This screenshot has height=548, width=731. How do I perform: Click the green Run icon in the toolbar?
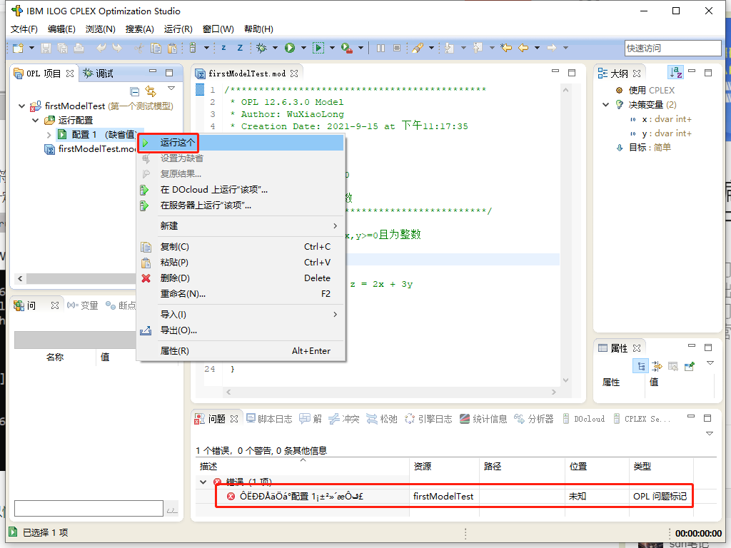[290, 48]
